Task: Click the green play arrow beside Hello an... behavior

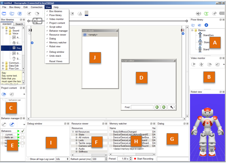Action: (18, 138)
